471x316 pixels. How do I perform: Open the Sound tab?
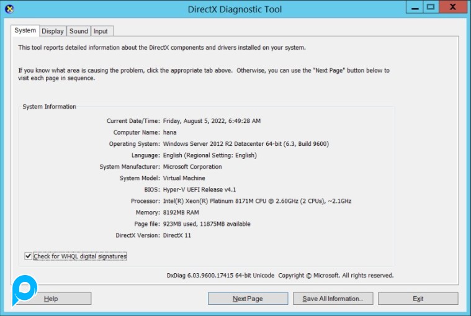[x=79, y=31]
